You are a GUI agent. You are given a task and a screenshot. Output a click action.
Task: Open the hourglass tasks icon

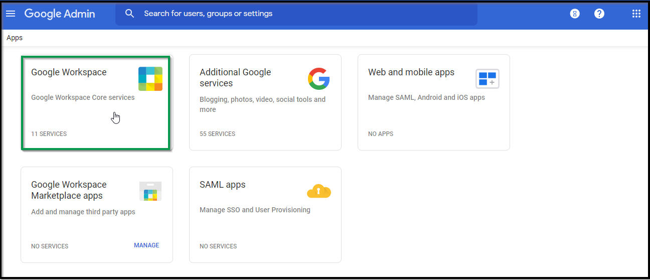pos(575,14)
